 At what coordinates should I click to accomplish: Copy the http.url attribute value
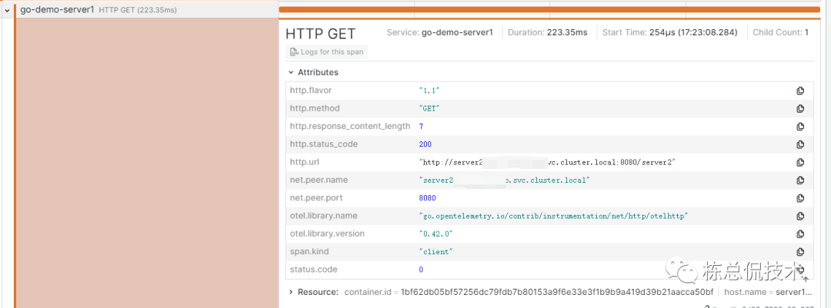tap(800, 162)
